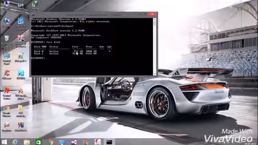Screen dimensions: 258x145
Task: Open the yellow folder on desktop
Action: pos(21,111)
